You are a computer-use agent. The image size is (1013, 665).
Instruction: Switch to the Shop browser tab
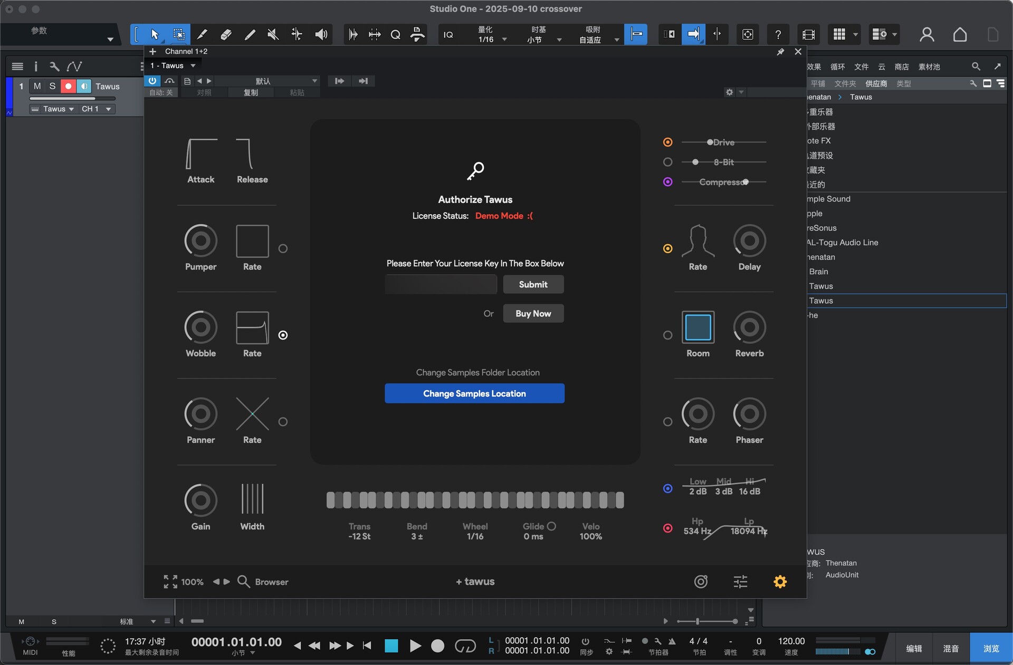coord(901,66)
